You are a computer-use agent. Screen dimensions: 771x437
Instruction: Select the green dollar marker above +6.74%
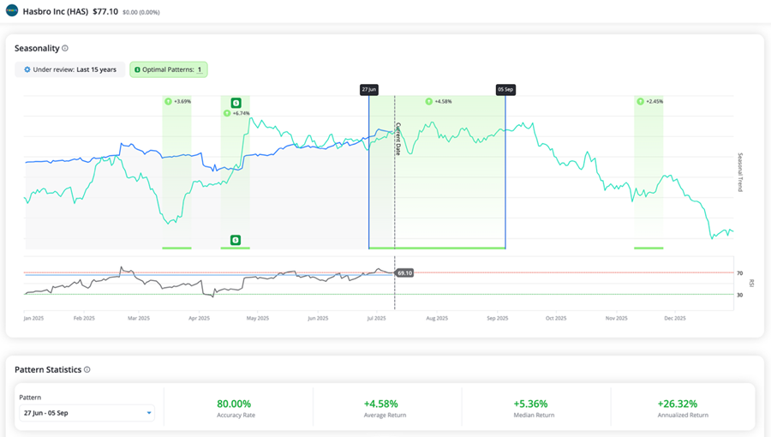click(236, 103)
